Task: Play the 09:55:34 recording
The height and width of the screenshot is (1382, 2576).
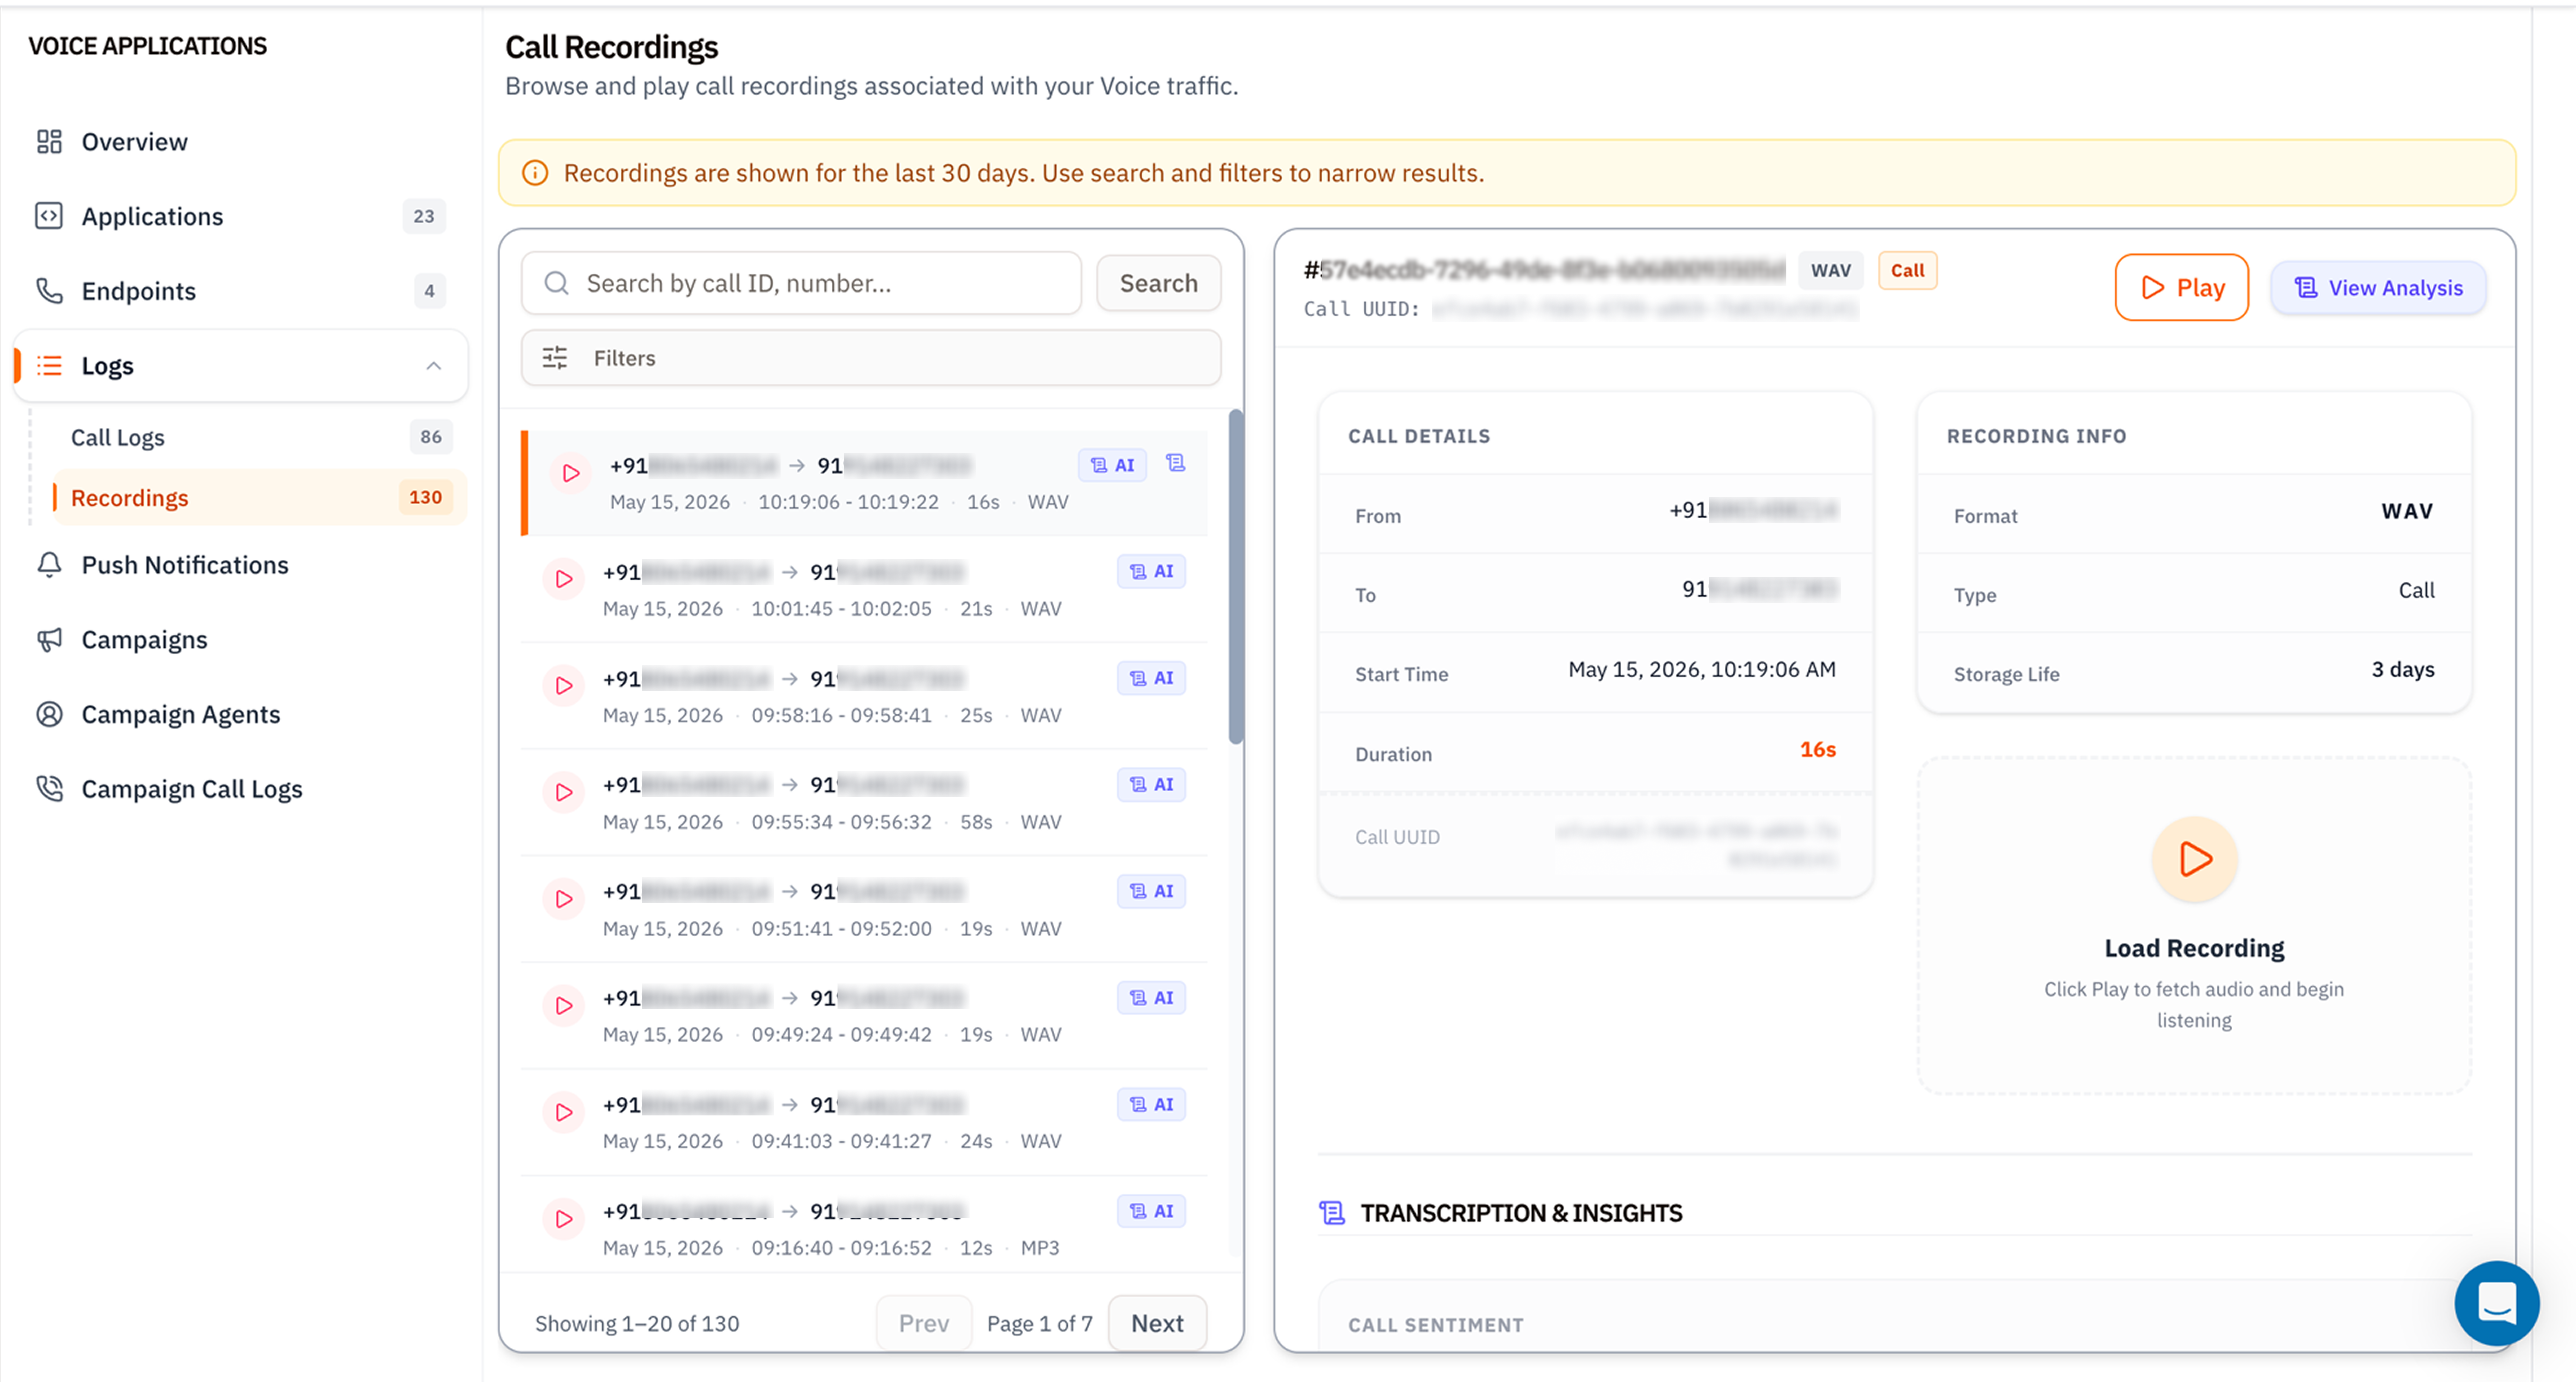Action: [x=564, y=792]
